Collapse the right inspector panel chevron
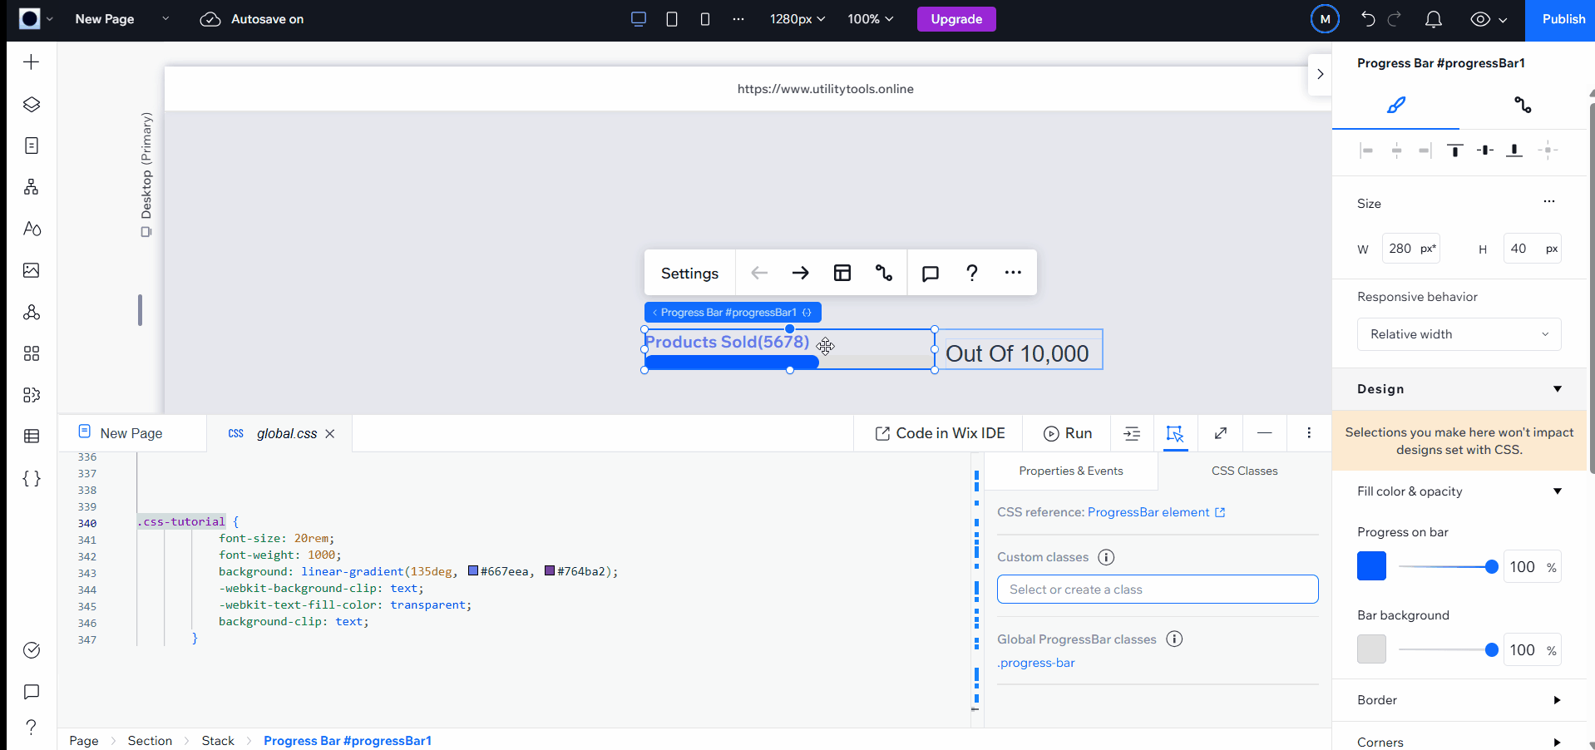The width and height of the screenshot is (1595, 750). point(1320,74)
